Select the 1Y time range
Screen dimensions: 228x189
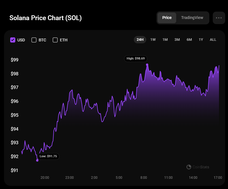click(201, 40)
